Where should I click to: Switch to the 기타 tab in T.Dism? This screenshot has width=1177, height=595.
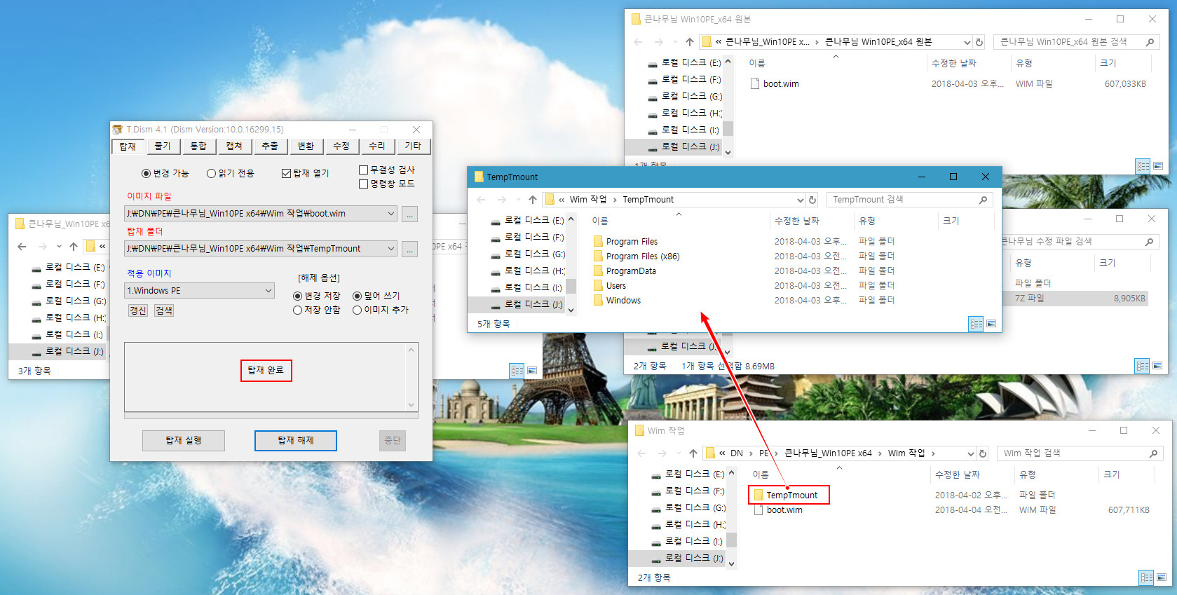click(413, 146)
